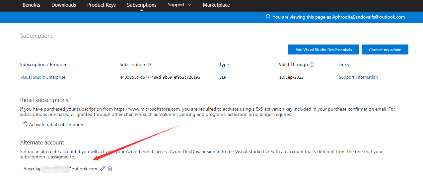Click the Valid Through column header text
This screenshot has height=183, width=423.
(x=293, y=65)
